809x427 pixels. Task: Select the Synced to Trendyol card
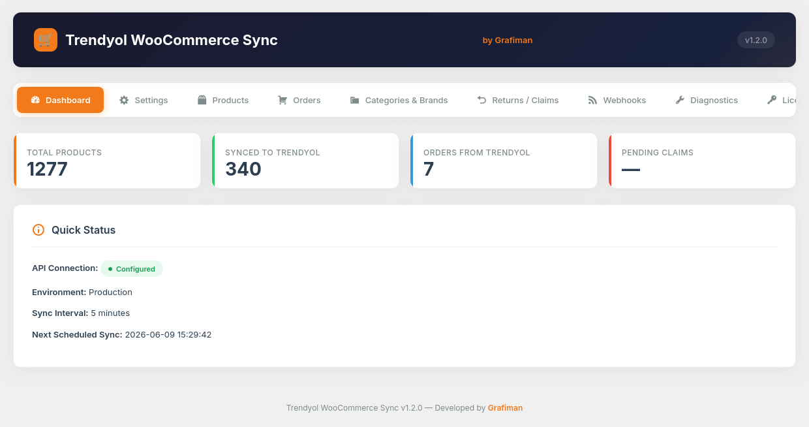(305, 161)
